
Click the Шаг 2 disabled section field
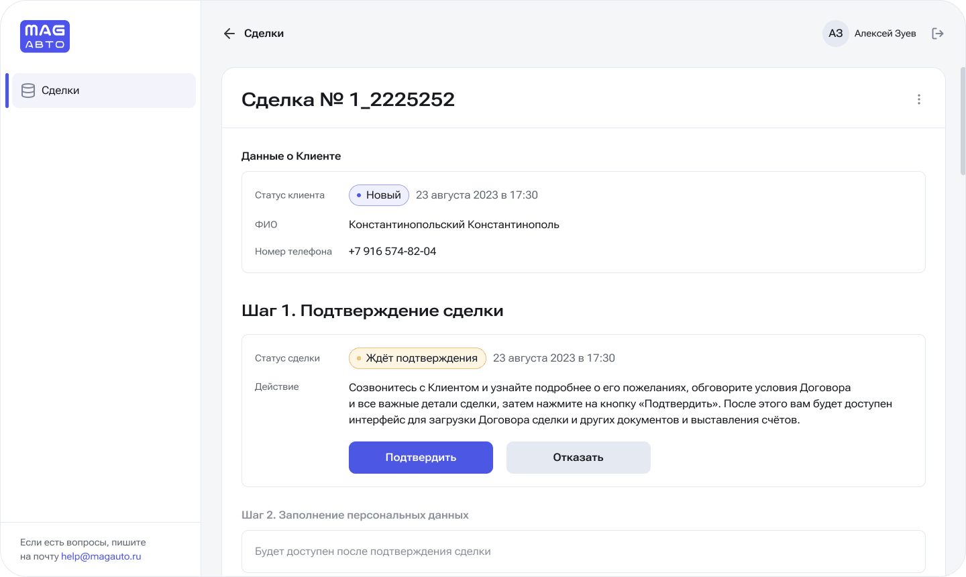583,552
